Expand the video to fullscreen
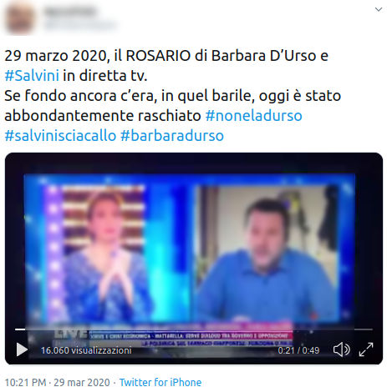Viewport: 387px width, 392px height. point(366,349)
